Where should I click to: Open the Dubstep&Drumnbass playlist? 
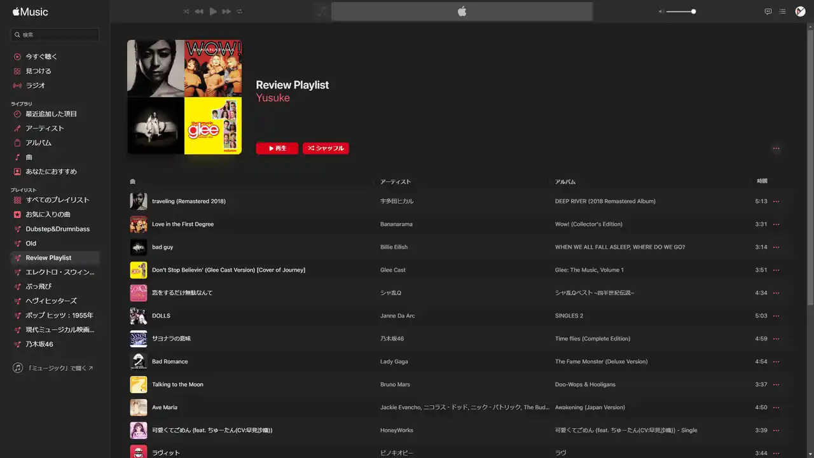57,229
